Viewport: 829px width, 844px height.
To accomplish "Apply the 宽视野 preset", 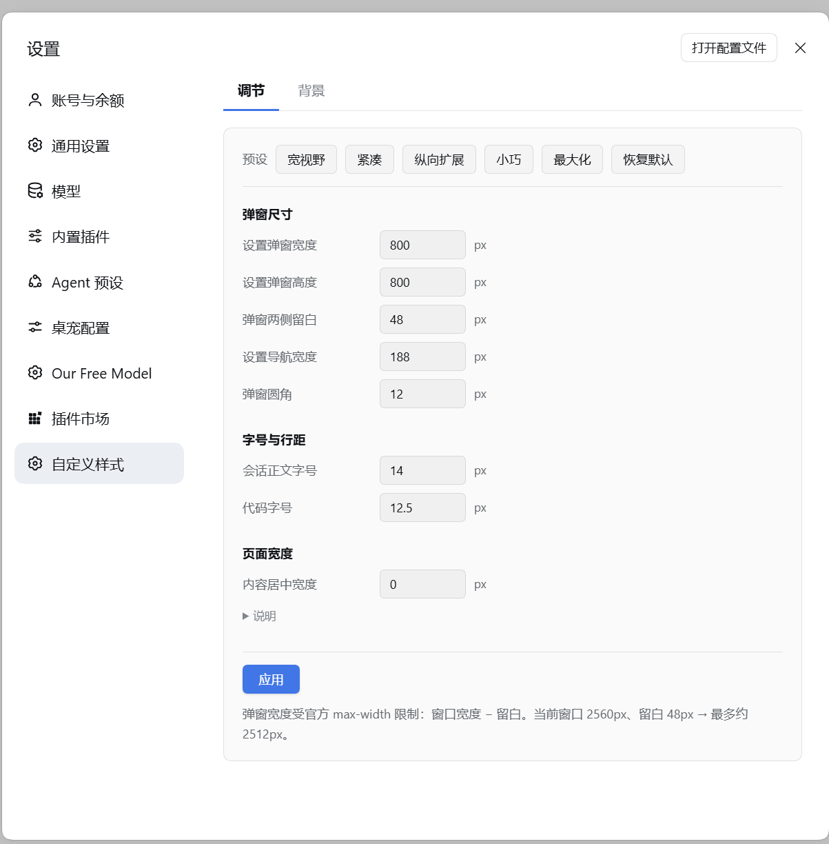I will 306,159.
